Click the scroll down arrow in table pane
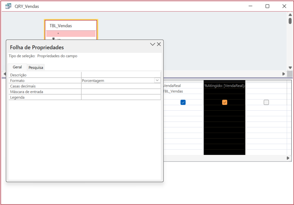This screenshot has width=294, height=205. [x=290, y=68]
